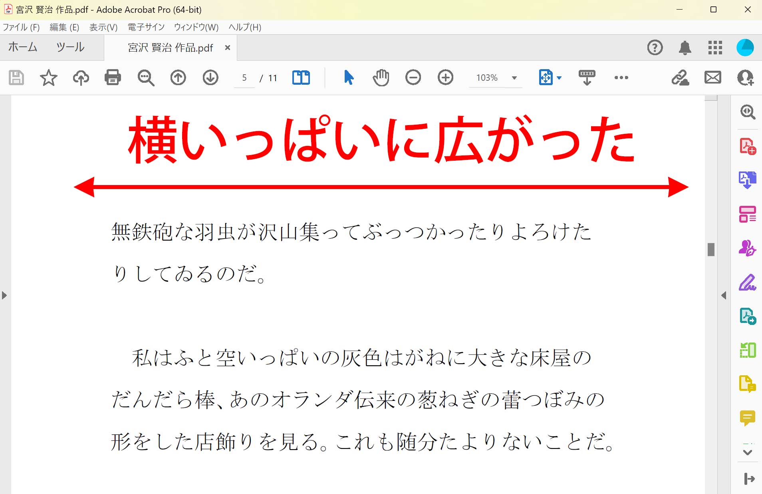This screenshot has width=762, height=494.
Task: Open the zoom level dropdown arrow
Action: (514, 78)
